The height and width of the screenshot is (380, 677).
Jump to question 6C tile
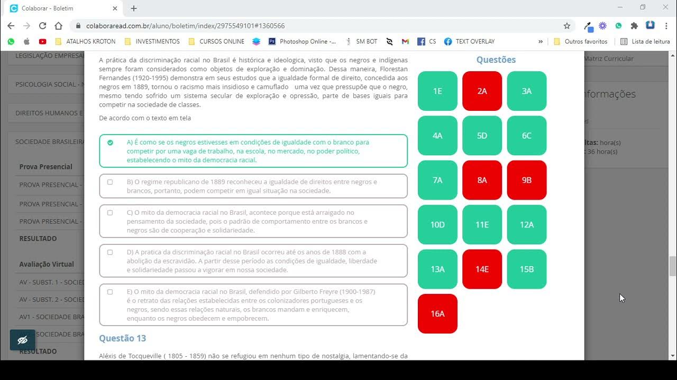coord(527,136)
